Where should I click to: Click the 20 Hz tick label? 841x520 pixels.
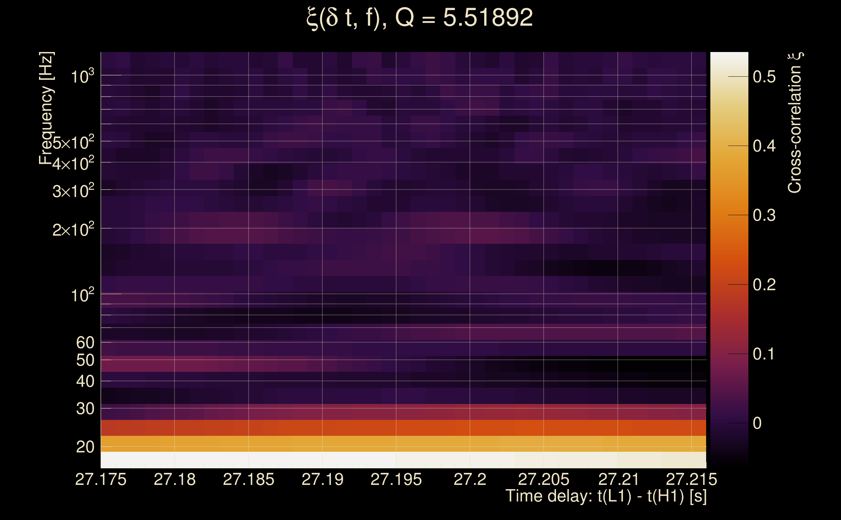(x=85, y=447)
